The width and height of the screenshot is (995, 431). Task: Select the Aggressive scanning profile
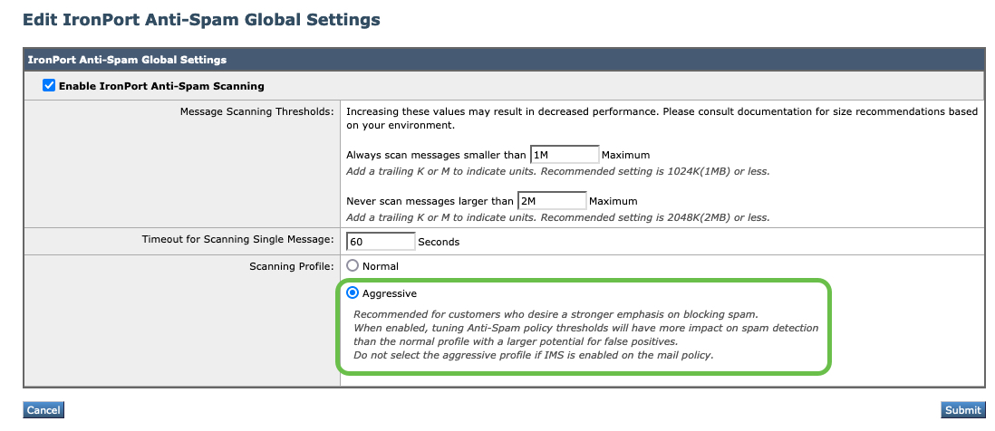pyautogui.click(x=353, y=292)
